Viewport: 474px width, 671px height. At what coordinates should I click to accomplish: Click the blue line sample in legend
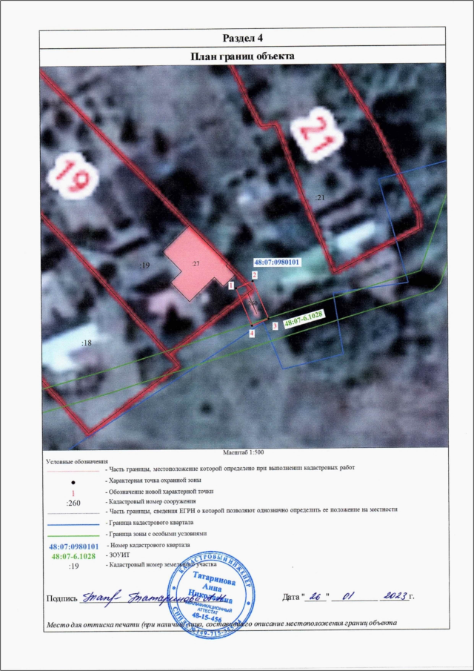click(73, 522)
